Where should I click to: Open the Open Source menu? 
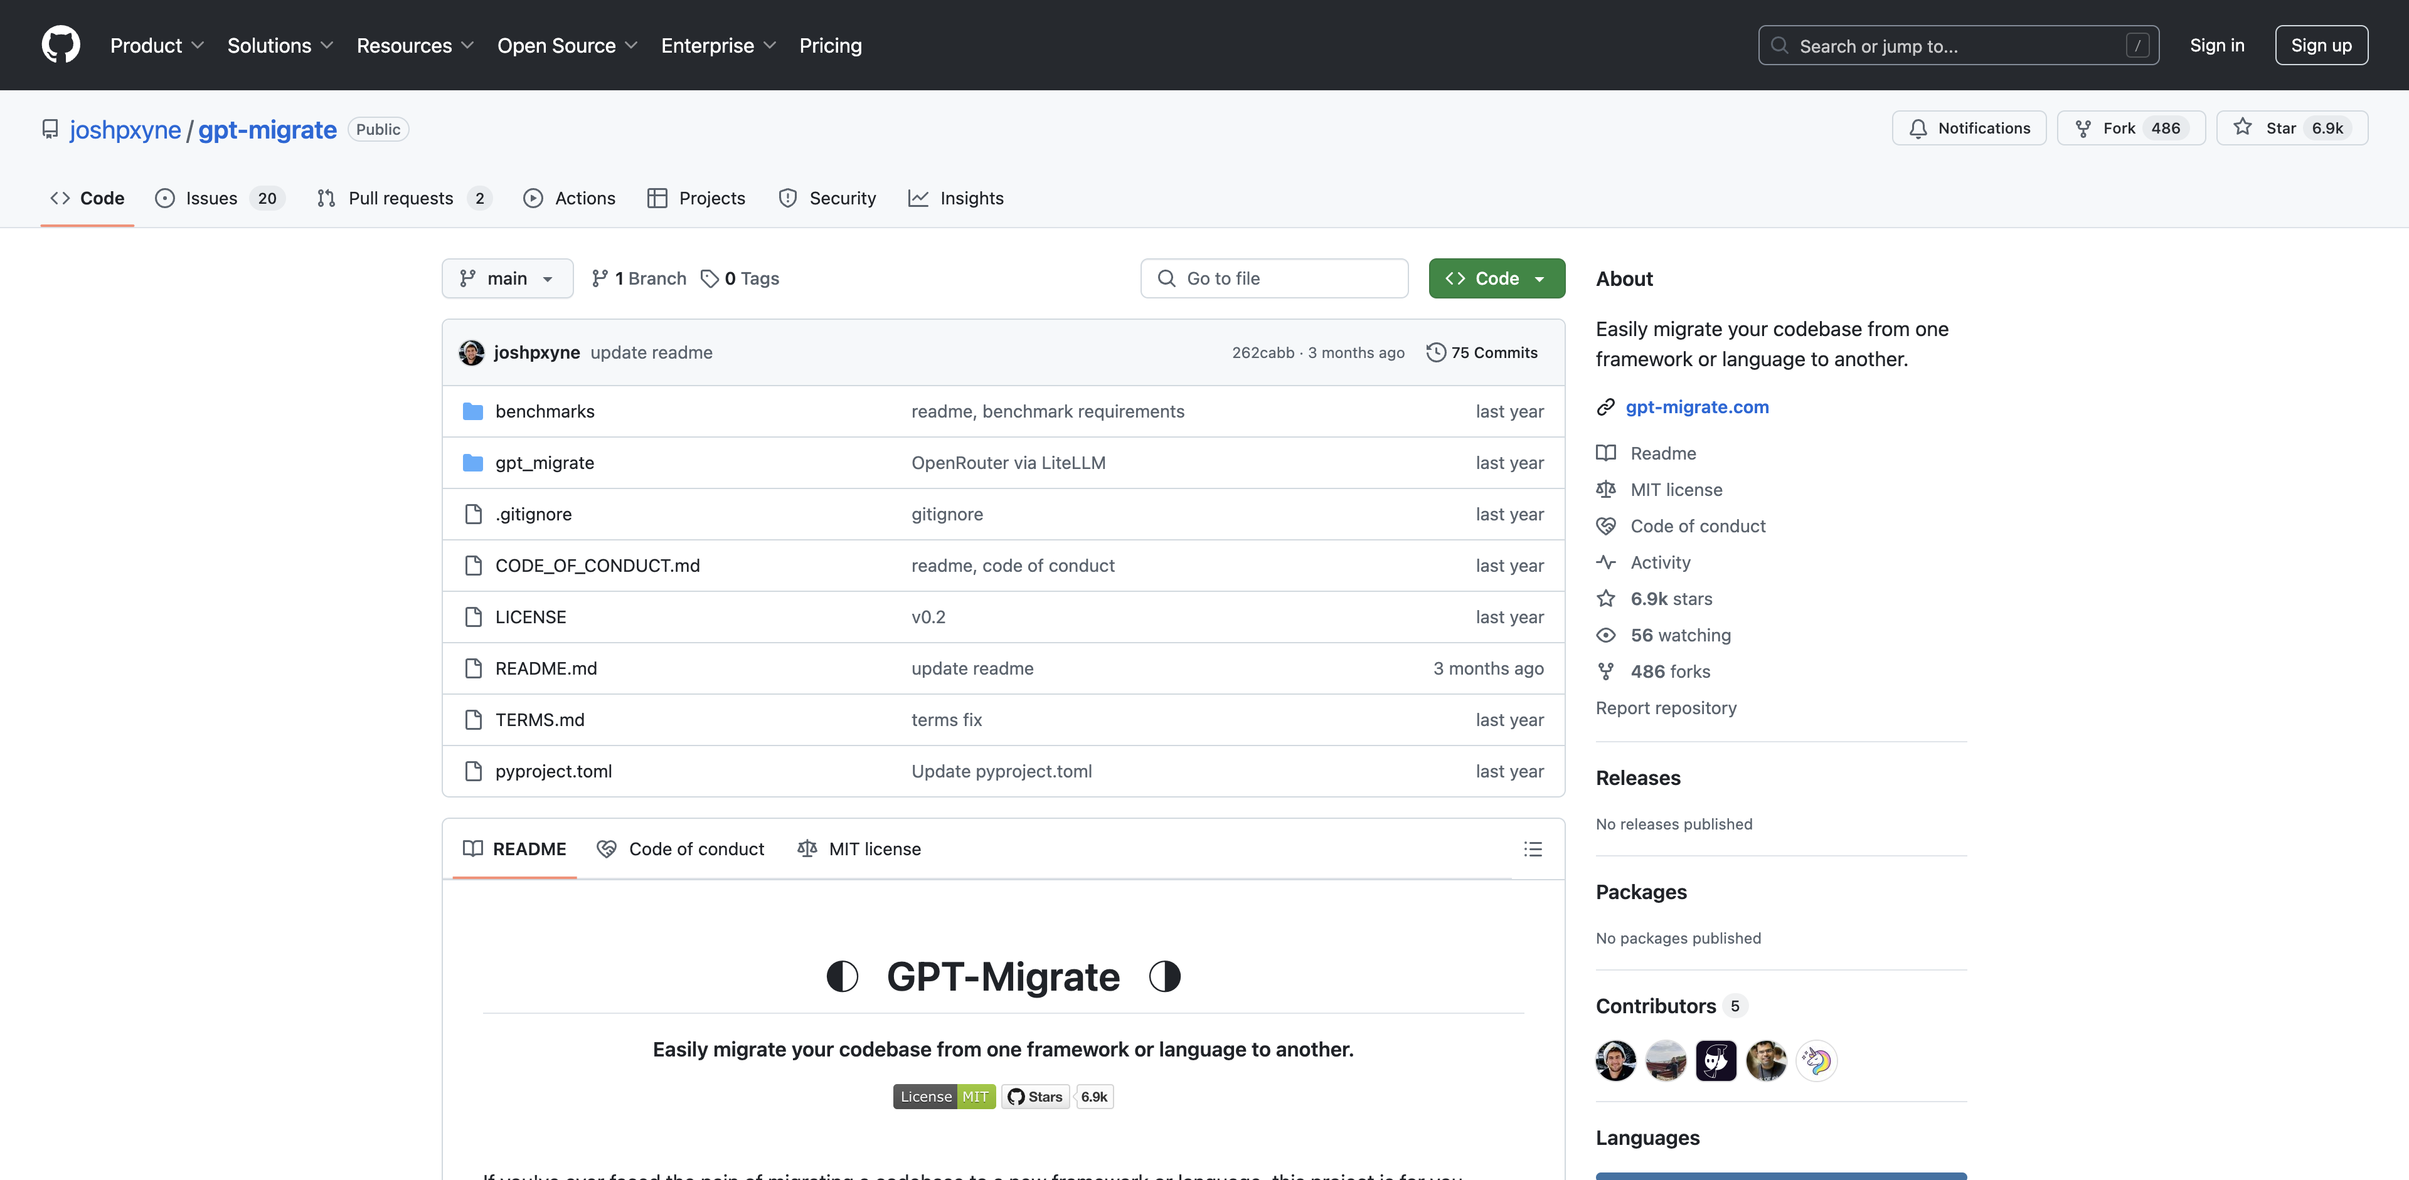point(566,45)
